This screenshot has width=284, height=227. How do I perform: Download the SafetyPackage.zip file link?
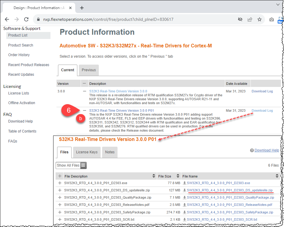tap(230, 212)
